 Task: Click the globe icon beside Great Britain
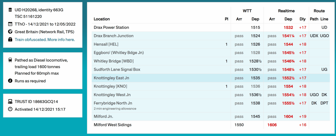[10, 32]
